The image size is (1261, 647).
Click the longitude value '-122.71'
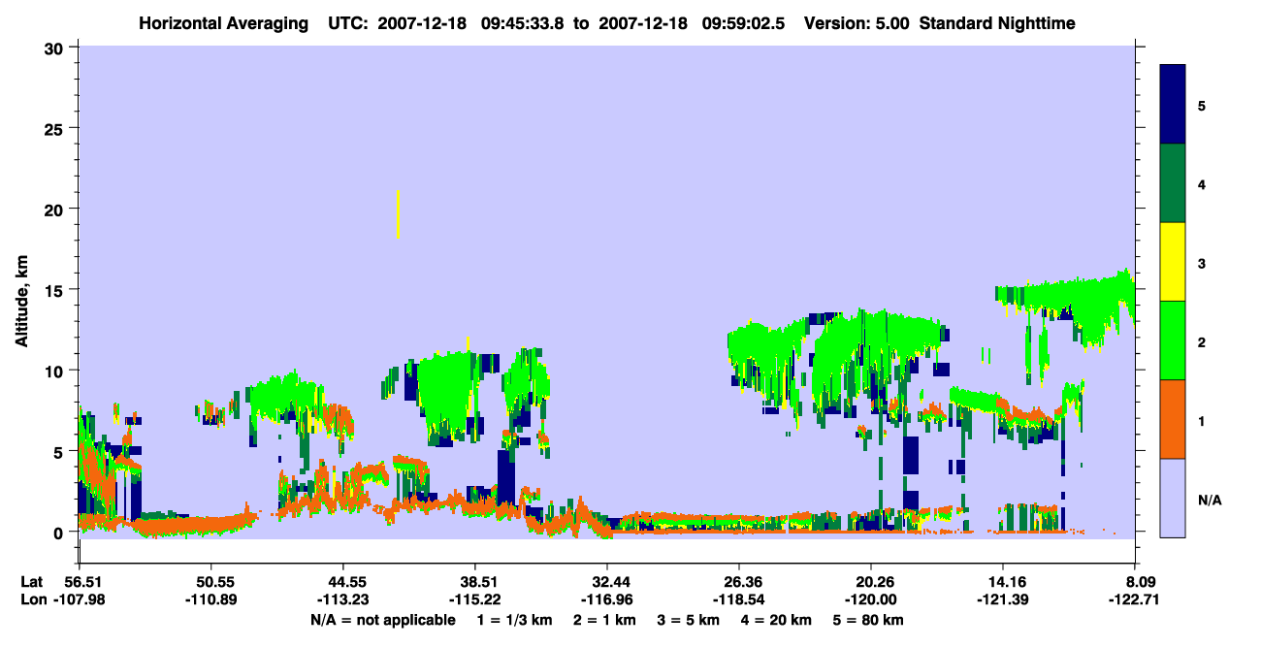pyautogui.click(x=1135, y=599)
